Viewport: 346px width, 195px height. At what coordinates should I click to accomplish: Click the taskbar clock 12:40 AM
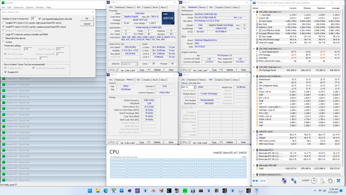pyautogui.click(x=333, y=191)
